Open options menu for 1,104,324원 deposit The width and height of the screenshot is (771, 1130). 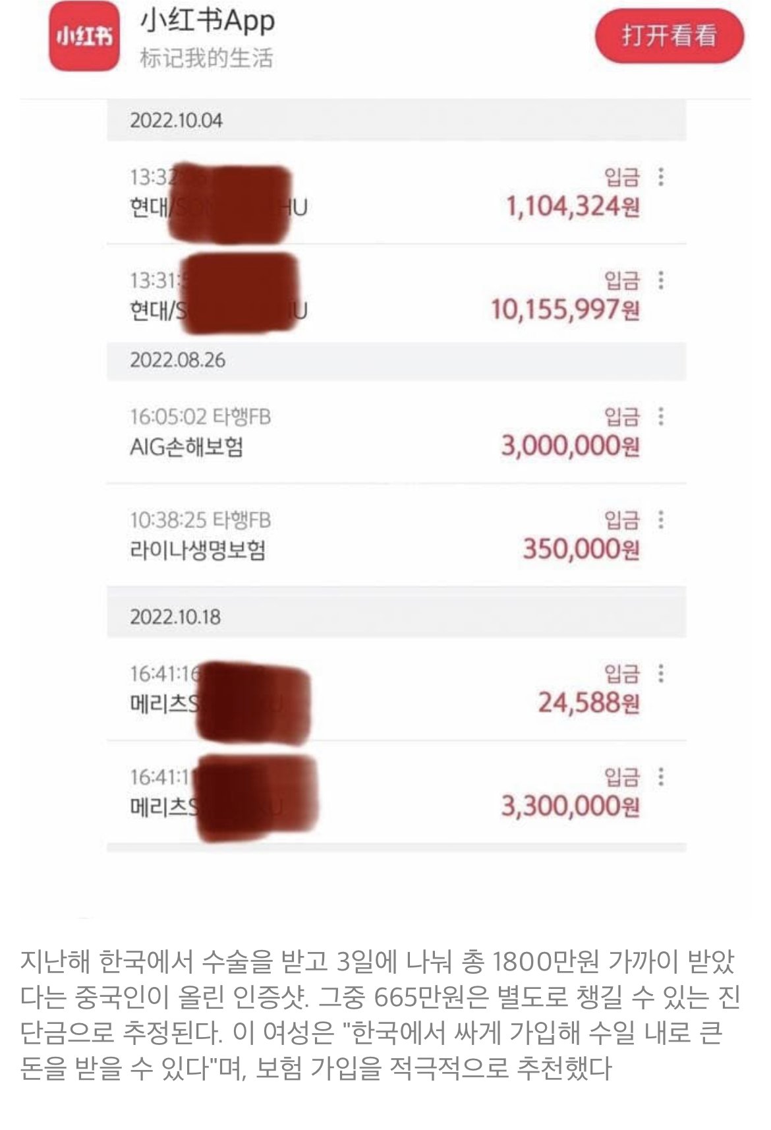[x=660, y=177]
